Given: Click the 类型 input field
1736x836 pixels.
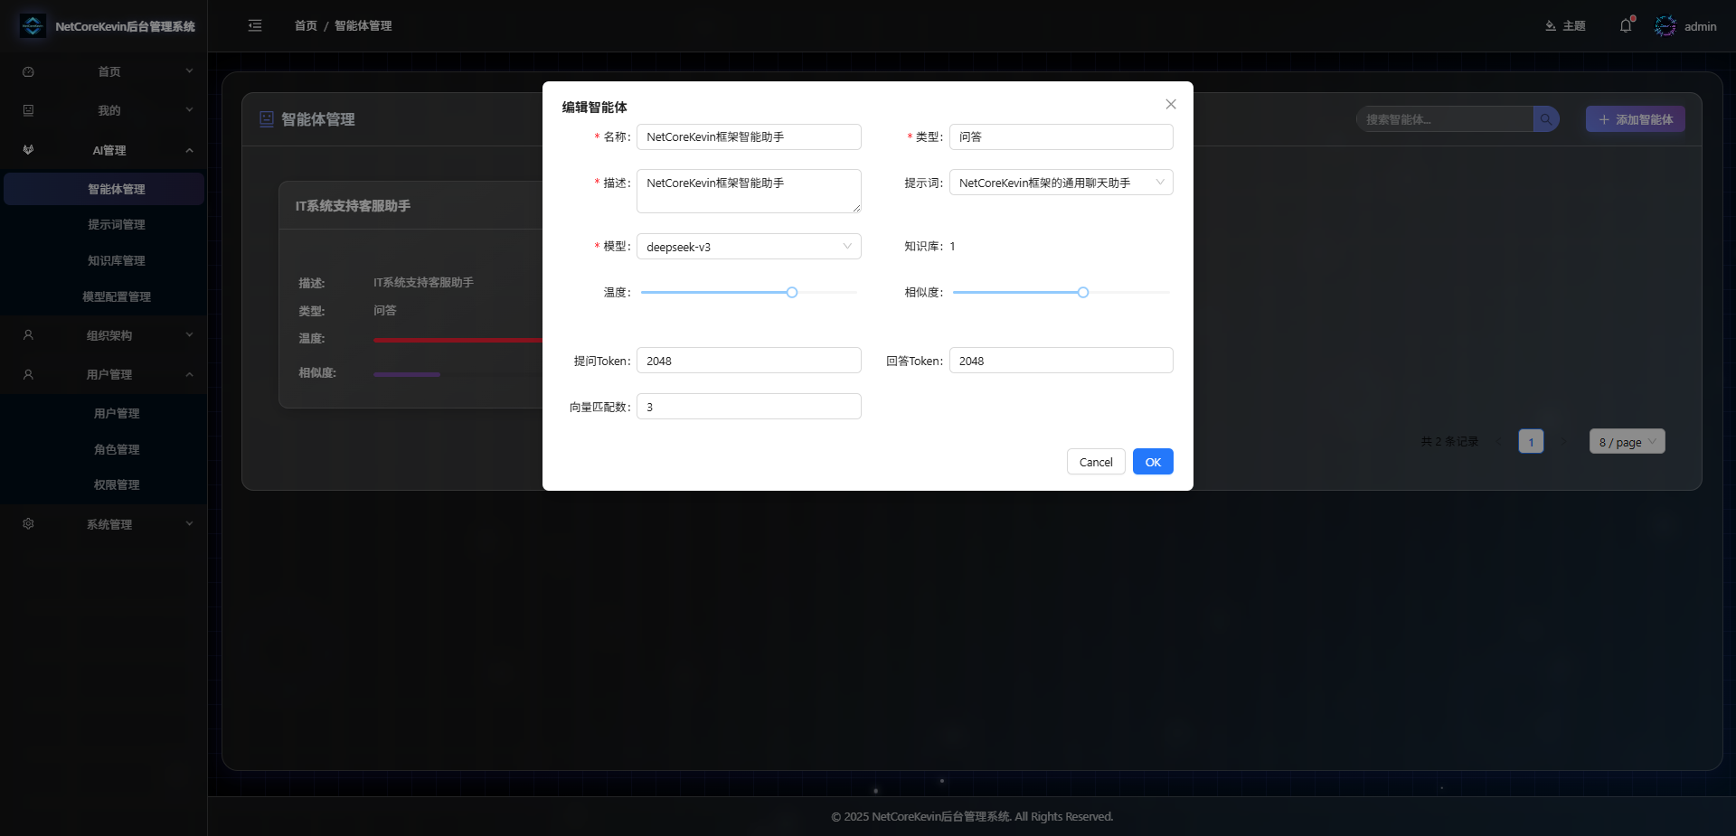Looking at the screenshot, I should click(1061, 137).
